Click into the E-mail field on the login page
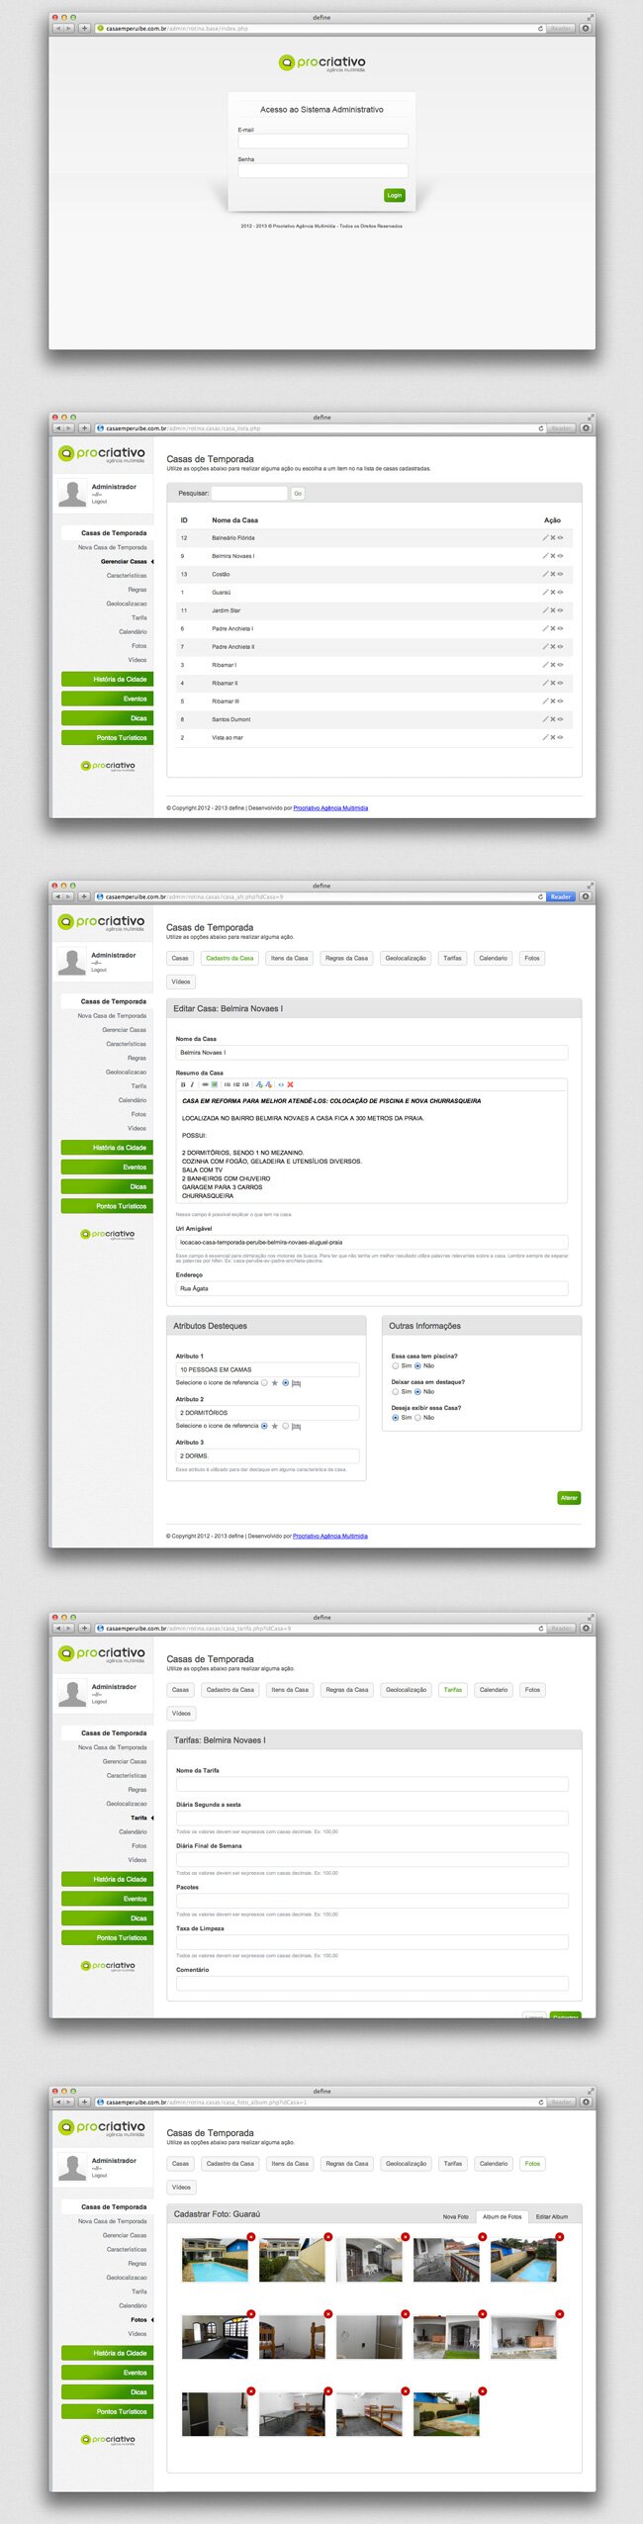643x2524 pixels. pos(322,140)
